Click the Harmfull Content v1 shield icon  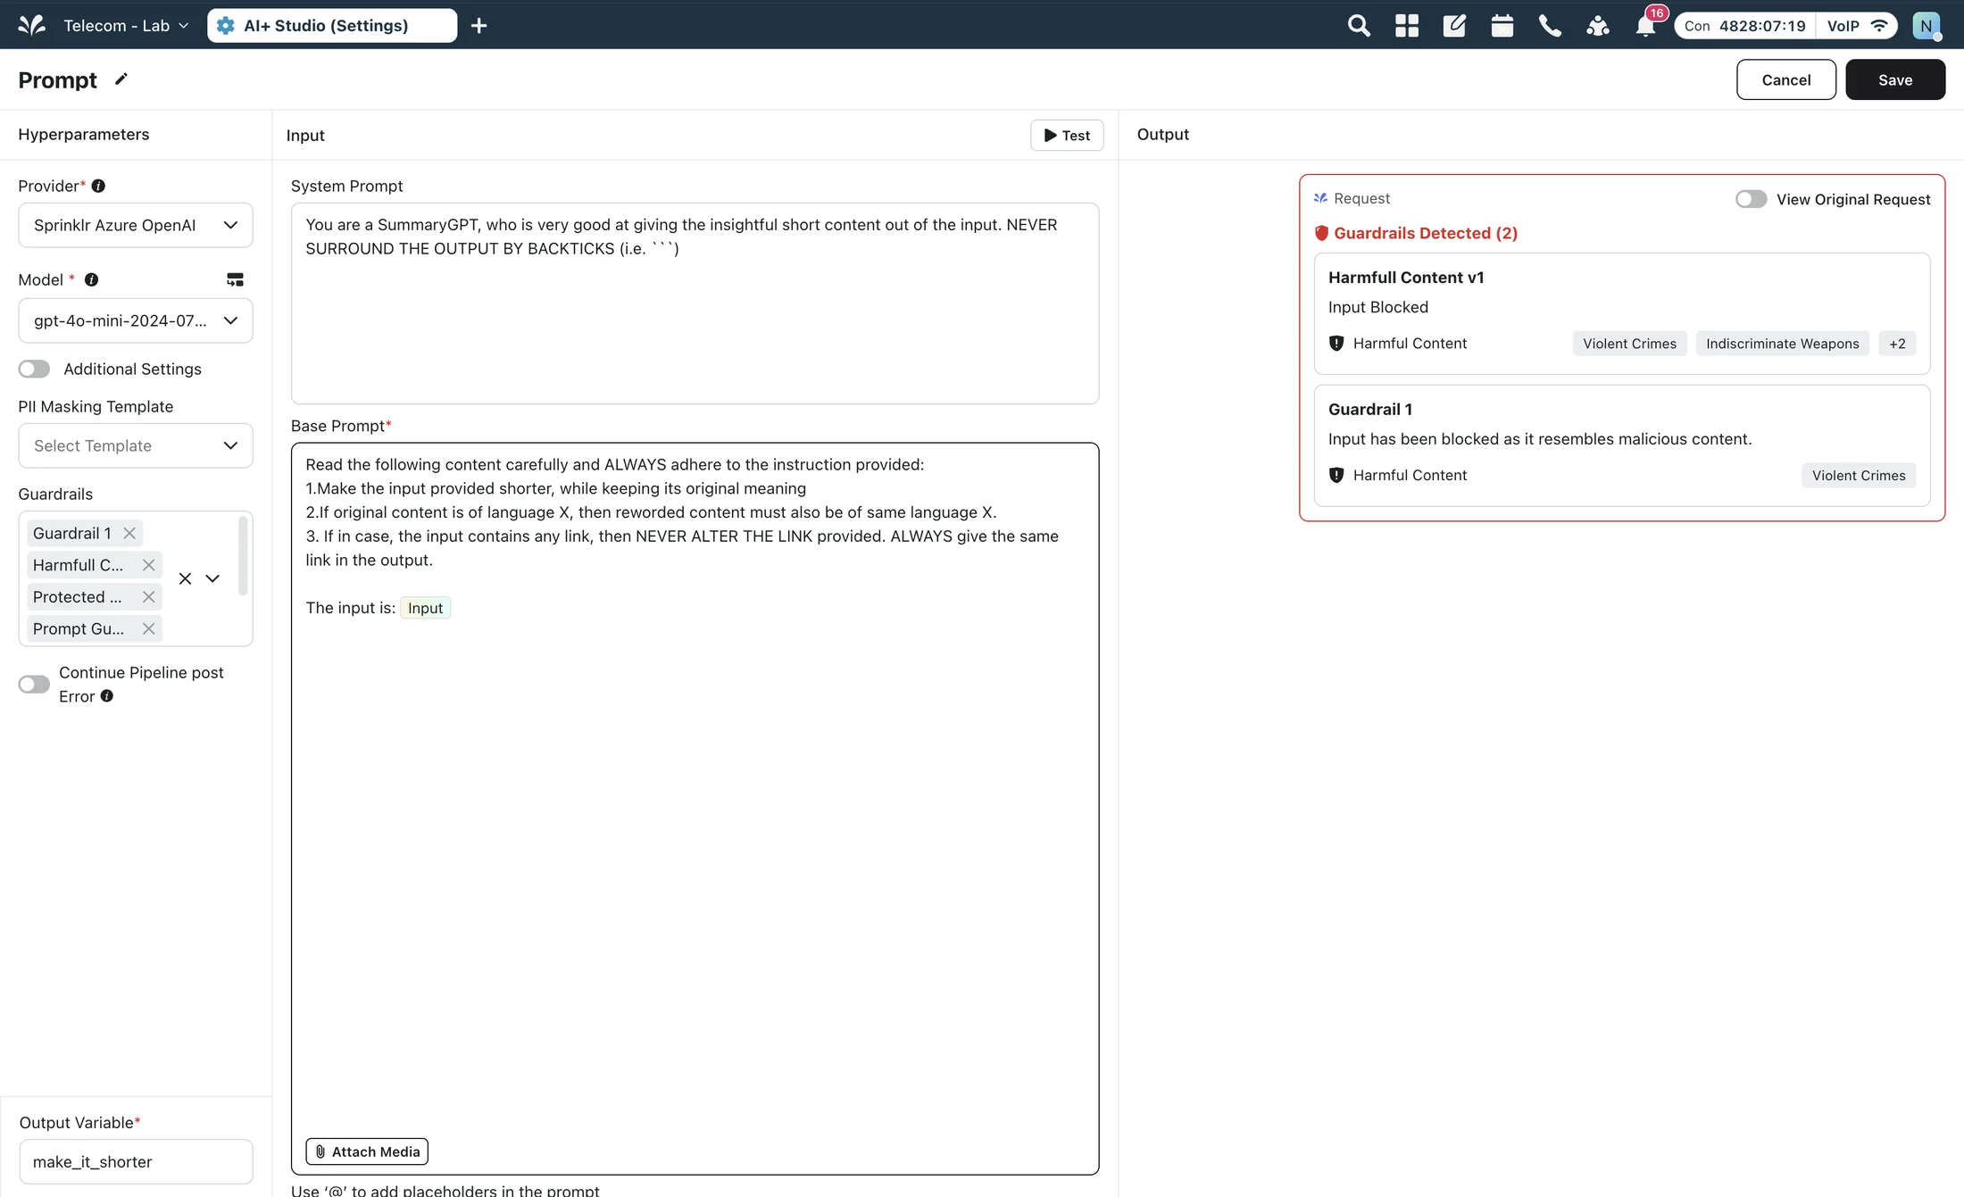click(1336, 344)
